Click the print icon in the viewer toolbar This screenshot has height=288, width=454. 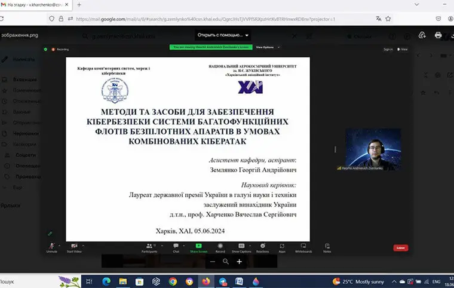(438, 35)
